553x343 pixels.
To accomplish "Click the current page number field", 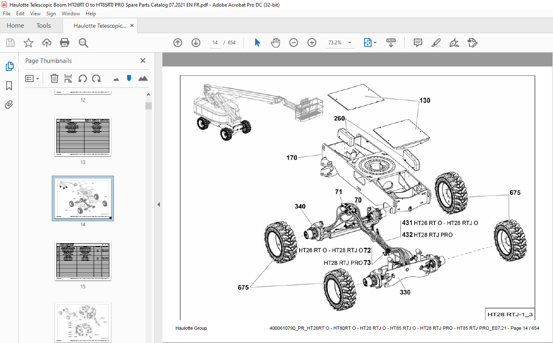I will (215, 43).
